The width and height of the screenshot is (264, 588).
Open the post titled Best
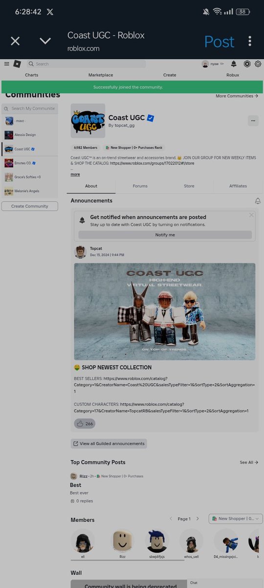click(76, 485)
